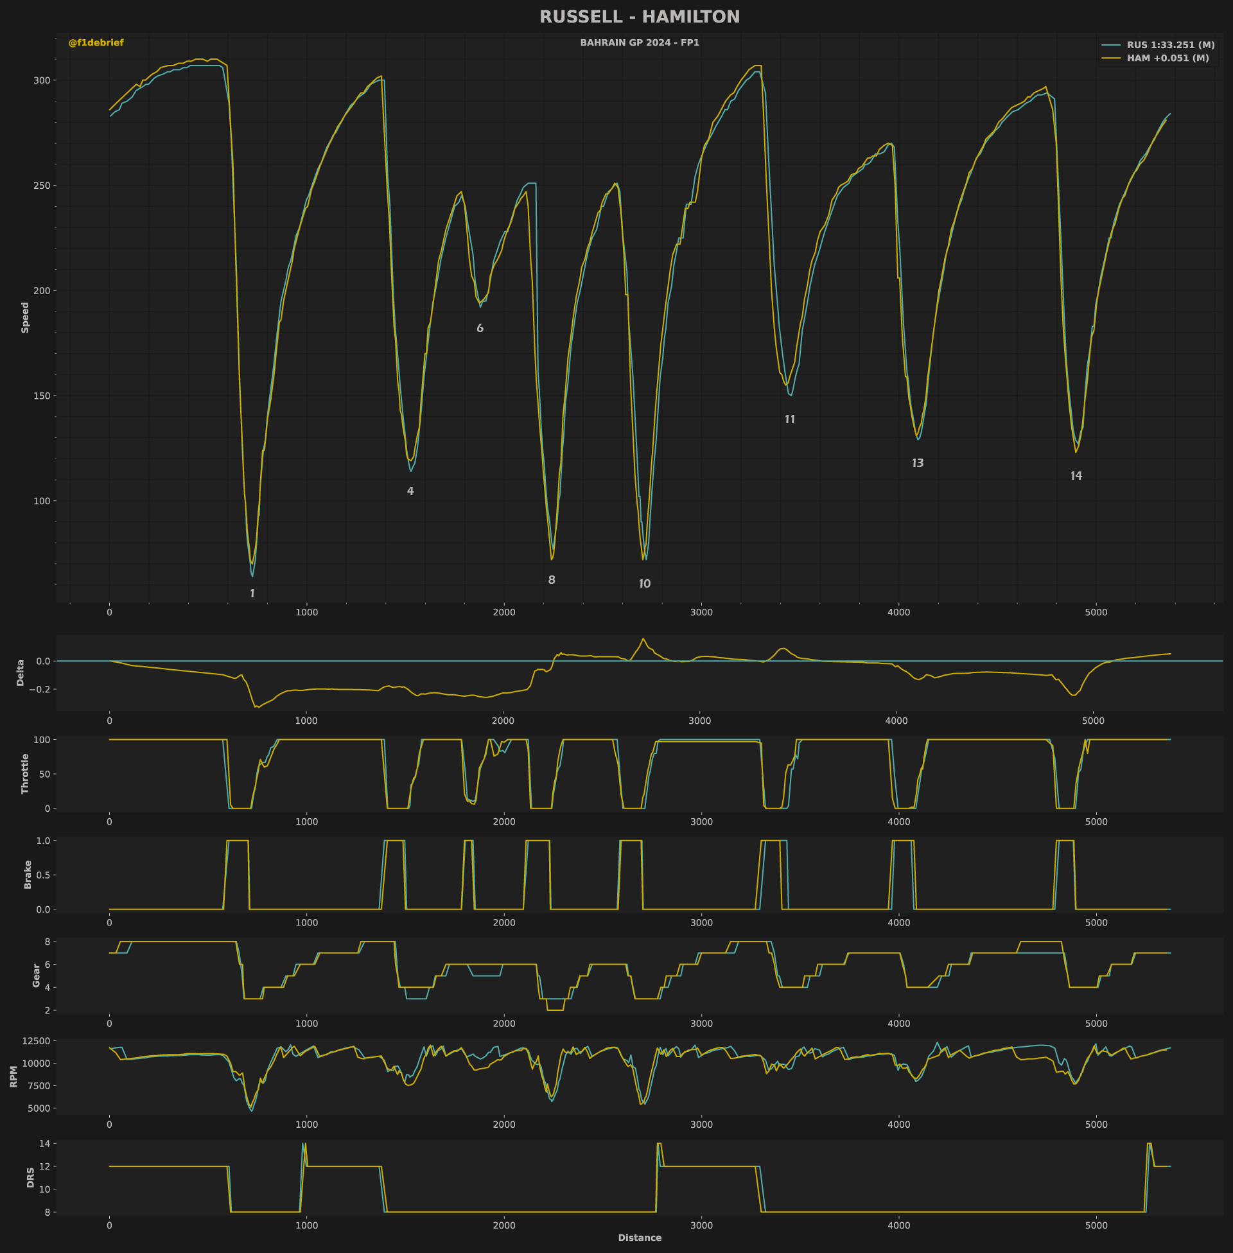Image resolution: width=1233 pixels, height=1253 pixels.
Task: Click the Distance label at the bottom
Action: point(639,1238)
